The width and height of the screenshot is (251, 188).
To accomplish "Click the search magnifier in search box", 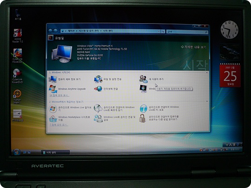I will click(x=206, y=32).
